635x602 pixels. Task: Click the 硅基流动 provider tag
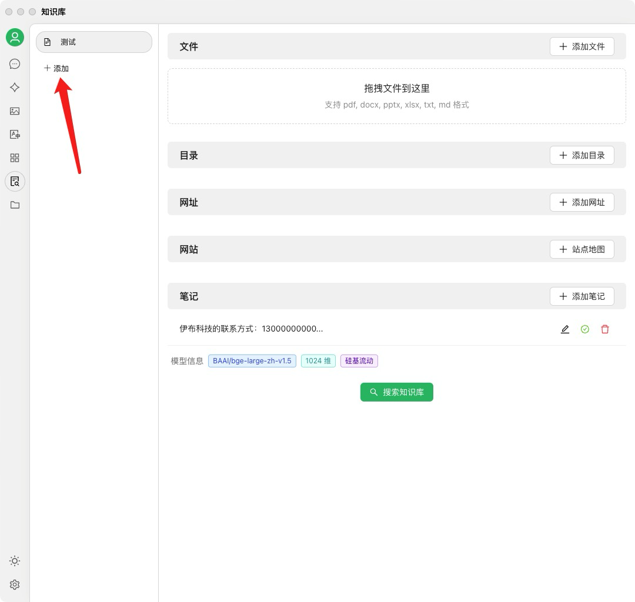[359, 361]
